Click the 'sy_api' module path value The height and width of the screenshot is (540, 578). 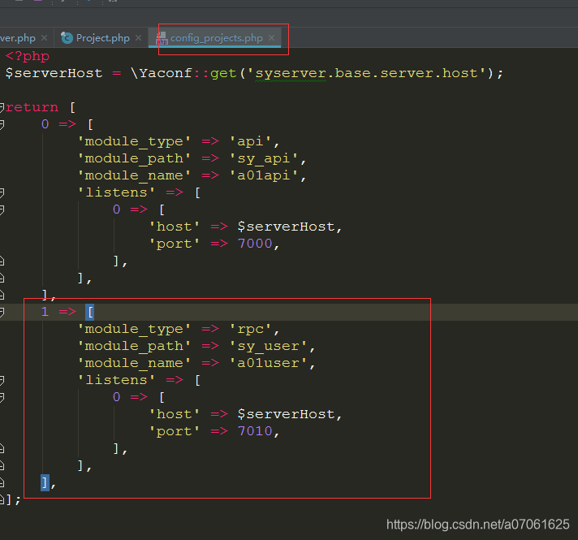tap(263, 158)
